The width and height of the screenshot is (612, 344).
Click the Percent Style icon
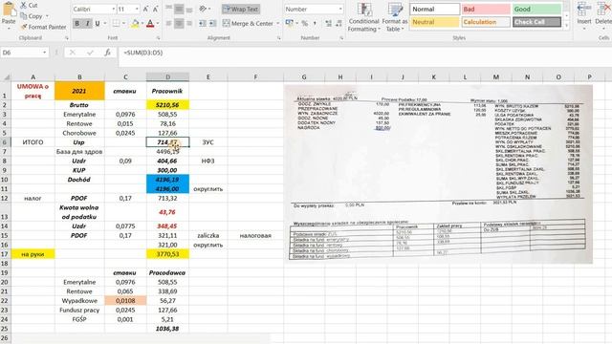point(304,23)
